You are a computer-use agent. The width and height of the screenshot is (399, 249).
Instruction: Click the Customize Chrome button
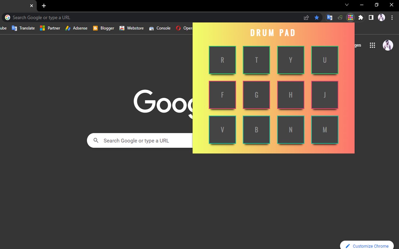[367, 245]
